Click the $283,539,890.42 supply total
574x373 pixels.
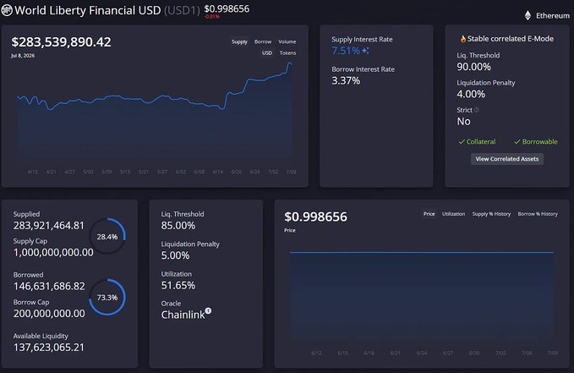pyautogui.click(x=61, y=41)
